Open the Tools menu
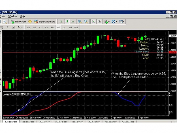177x133 pixels. [3, 16]
